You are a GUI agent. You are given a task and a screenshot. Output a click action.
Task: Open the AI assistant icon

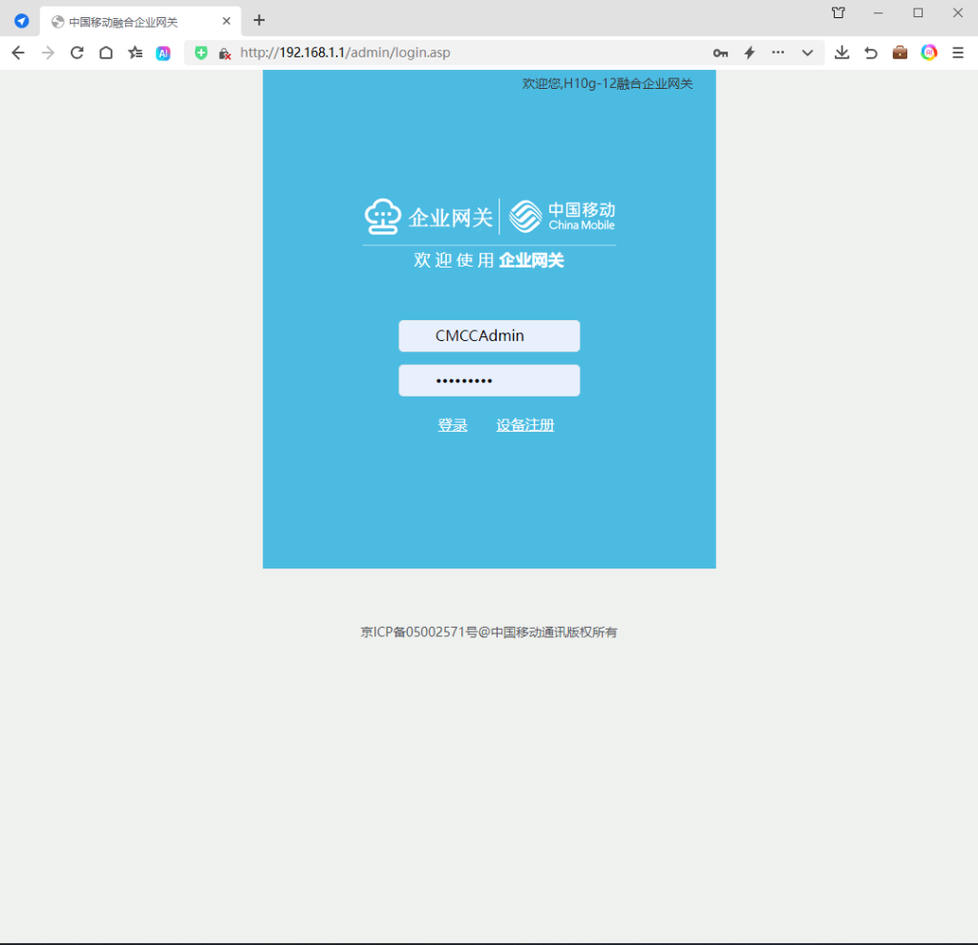pyautogui.click(x=163, y=54)
